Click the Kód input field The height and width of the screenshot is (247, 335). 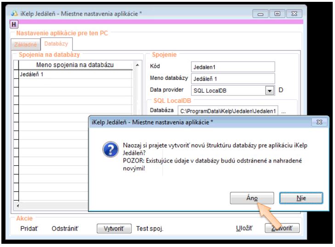click(233, 67)
